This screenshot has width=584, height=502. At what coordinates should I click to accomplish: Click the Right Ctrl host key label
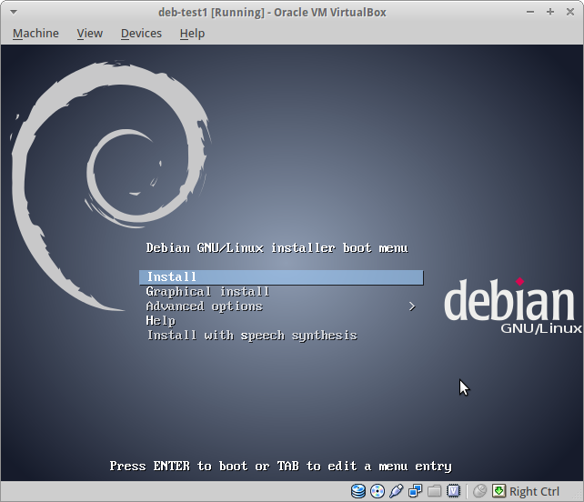click(534, 492)
